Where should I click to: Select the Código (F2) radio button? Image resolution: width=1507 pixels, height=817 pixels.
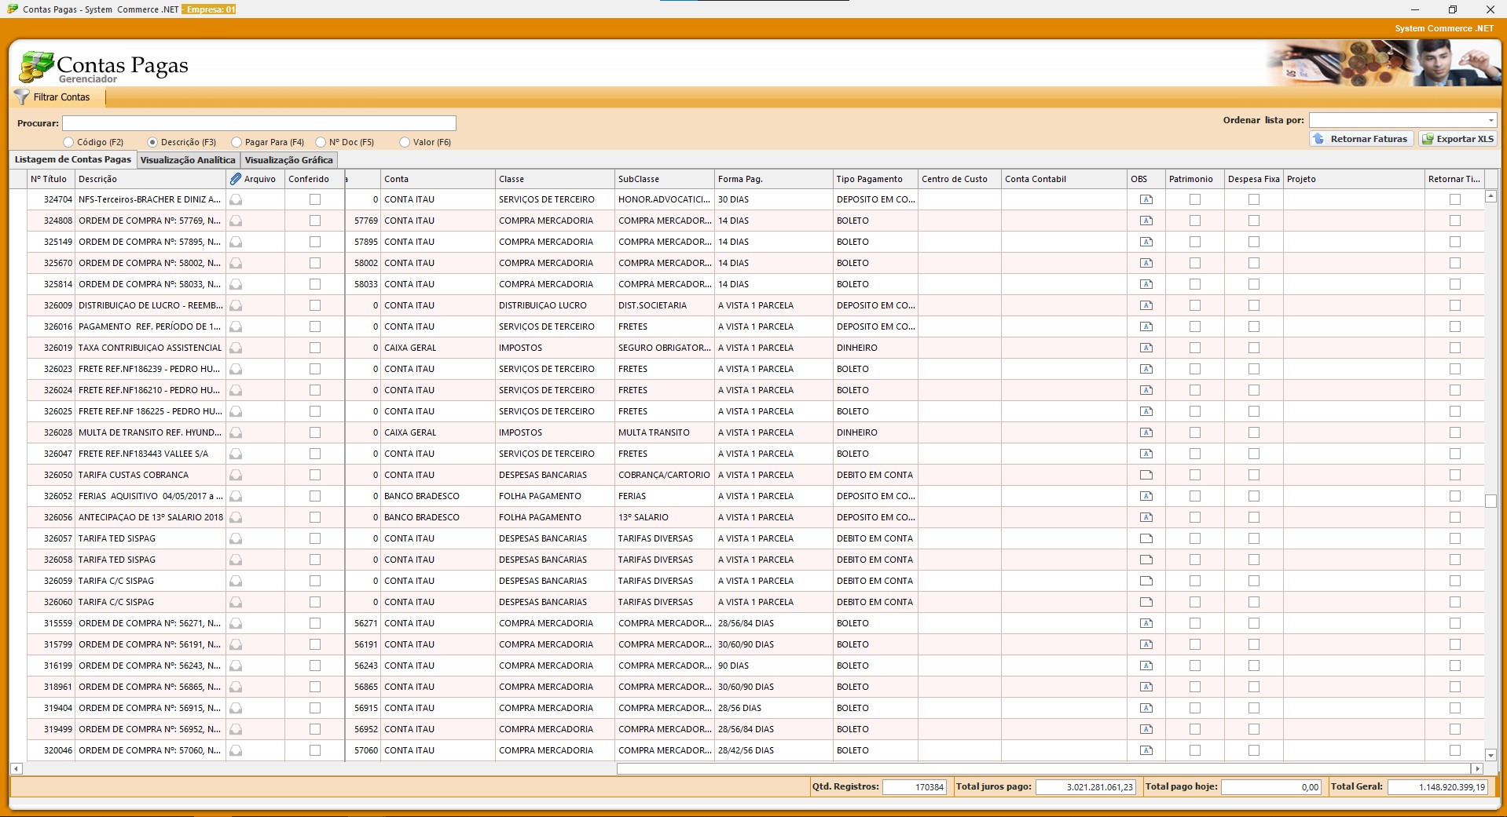69,142
